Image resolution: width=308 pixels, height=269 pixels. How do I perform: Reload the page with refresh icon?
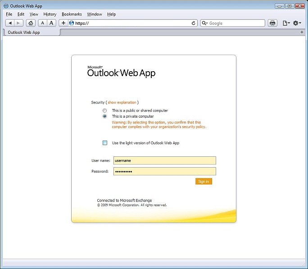194,23
